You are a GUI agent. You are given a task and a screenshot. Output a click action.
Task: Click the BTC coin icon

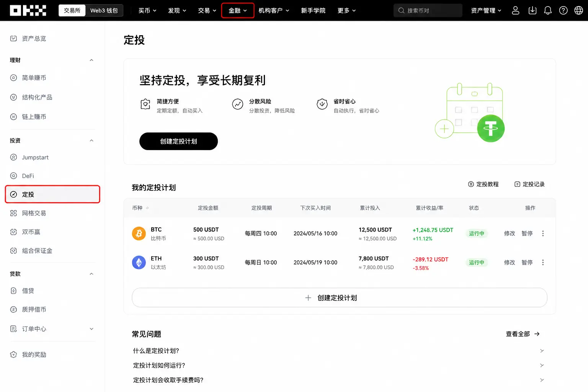[x=139, y=234]
